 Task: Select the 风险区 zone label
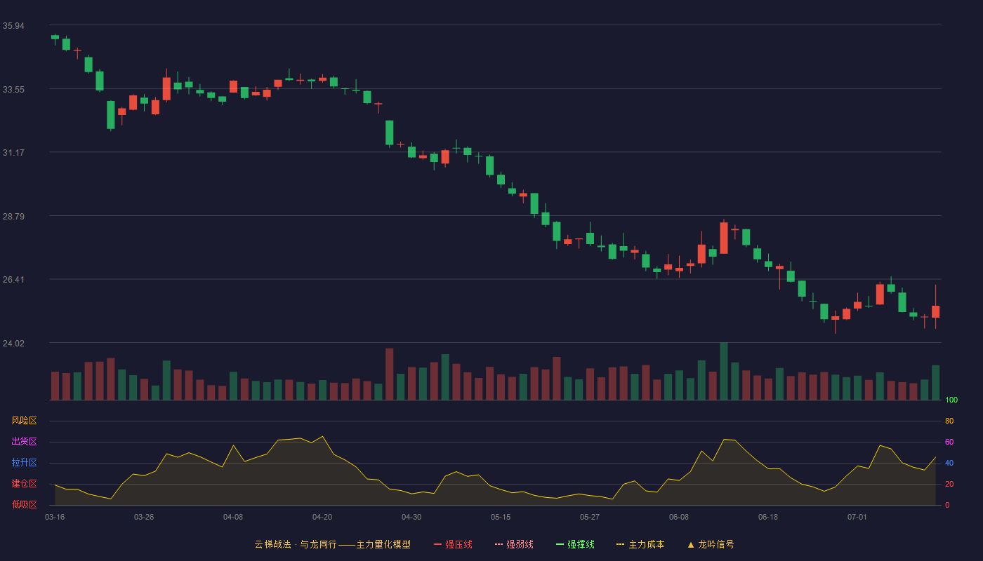[24, 421]
